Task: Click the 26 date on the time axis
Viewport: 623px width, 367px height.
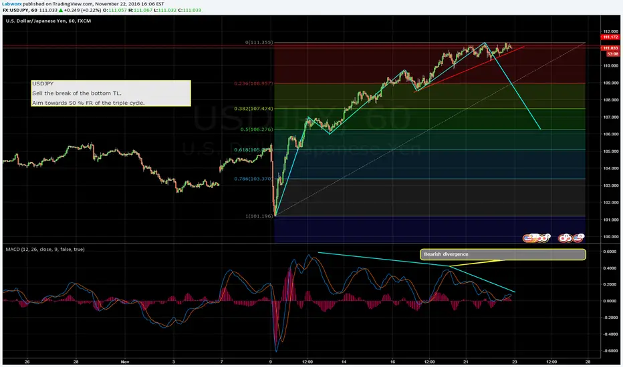Action: [27, 362]
